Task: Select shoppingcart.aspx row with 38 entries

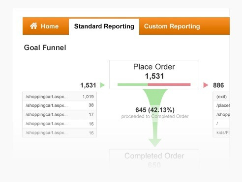Action: point(60,105)
